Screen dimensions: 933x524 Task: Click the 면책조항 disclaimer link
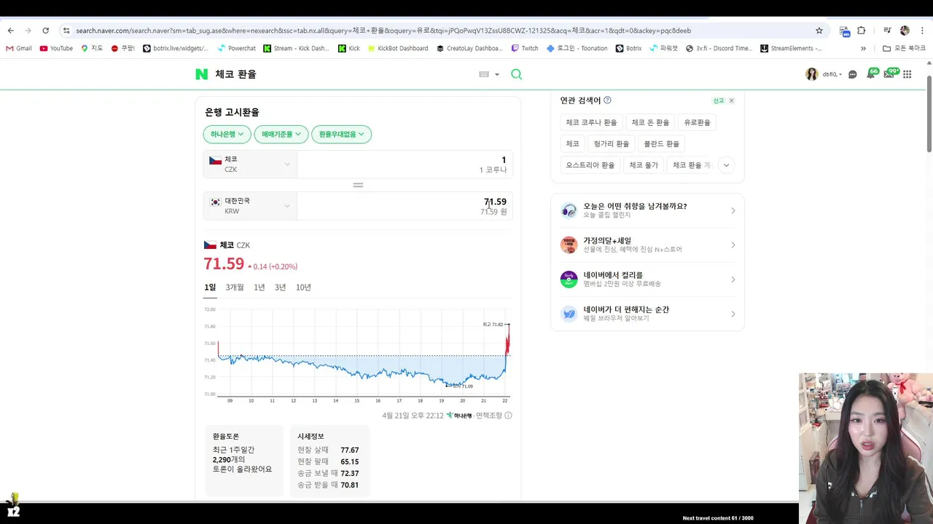(x=489, y=416)
